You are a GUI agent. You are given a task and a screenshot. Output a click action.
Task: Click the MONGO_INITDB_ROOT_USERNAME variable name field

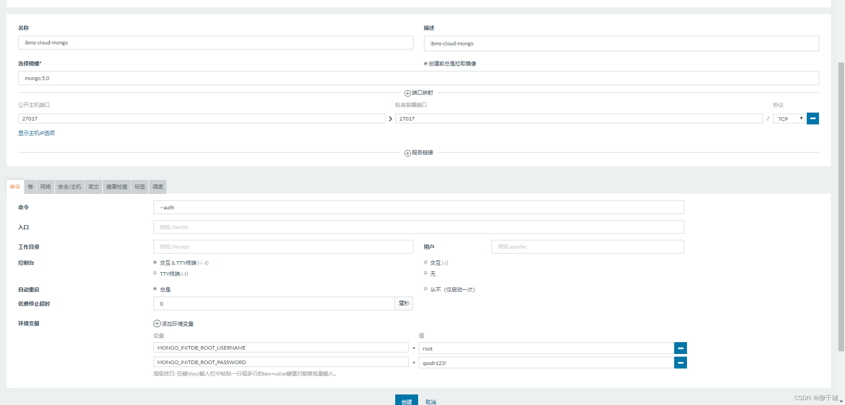pos(281,348)
